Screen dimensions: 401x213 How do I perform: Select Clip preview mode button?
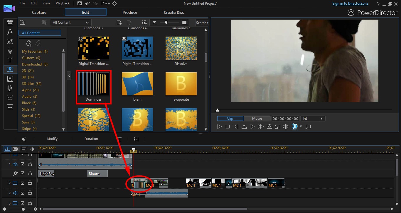coord(230,118)
